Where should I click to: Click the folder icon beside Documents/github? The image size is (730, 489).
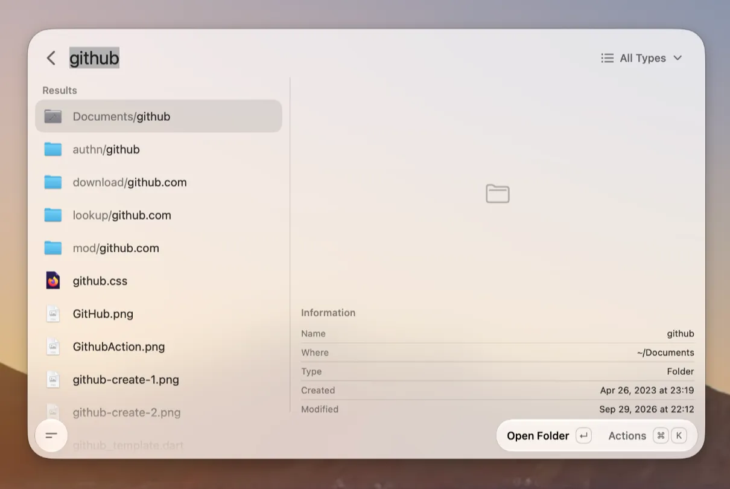tap(53, 116)
